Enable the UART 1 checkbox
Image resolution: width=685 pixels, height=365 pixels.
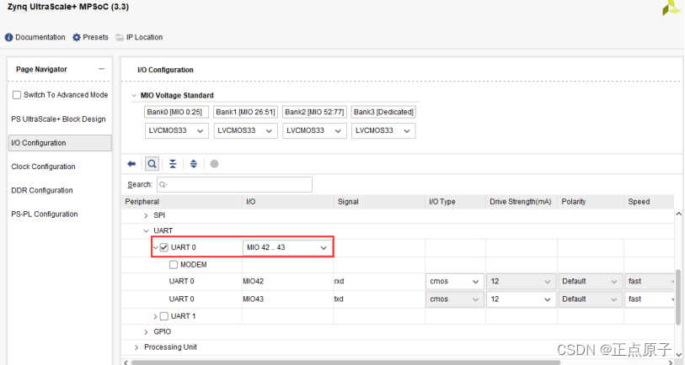[163, 316]
